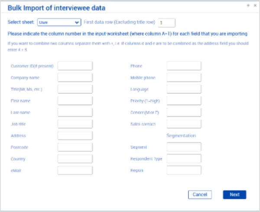Viewport: 260px width, 212px height.
Task: Focus the Last name input box
Action: 75,112
